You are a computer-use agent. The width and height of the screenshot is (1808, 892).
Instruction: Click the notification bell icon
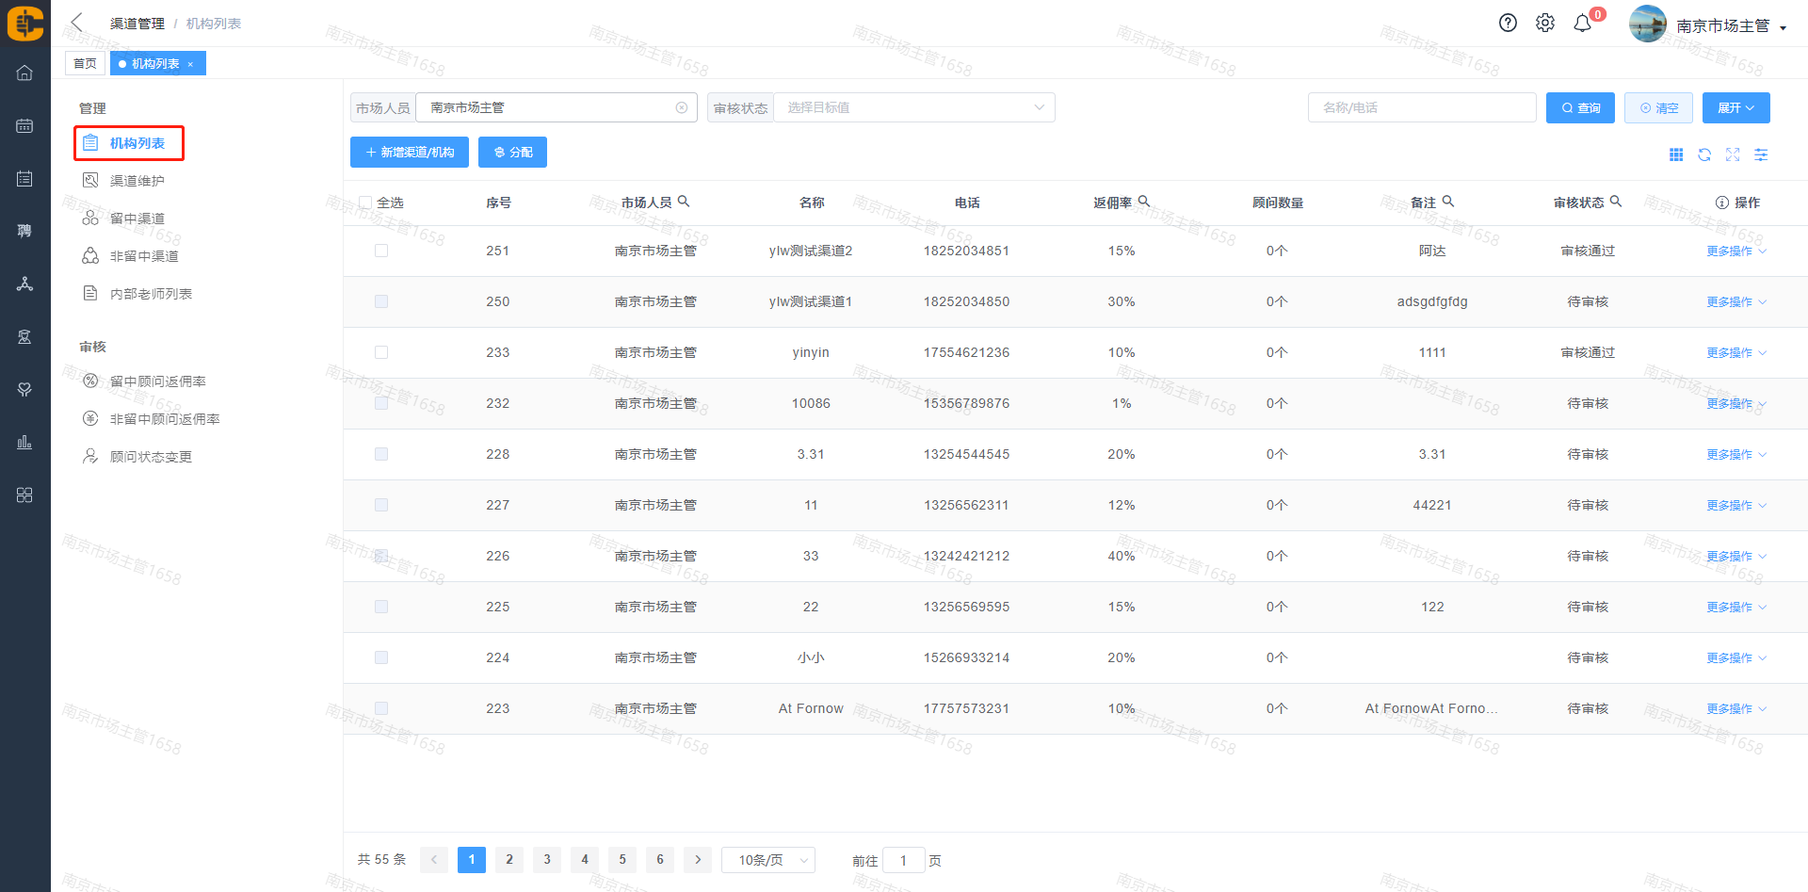click(x=1583, y=24)
